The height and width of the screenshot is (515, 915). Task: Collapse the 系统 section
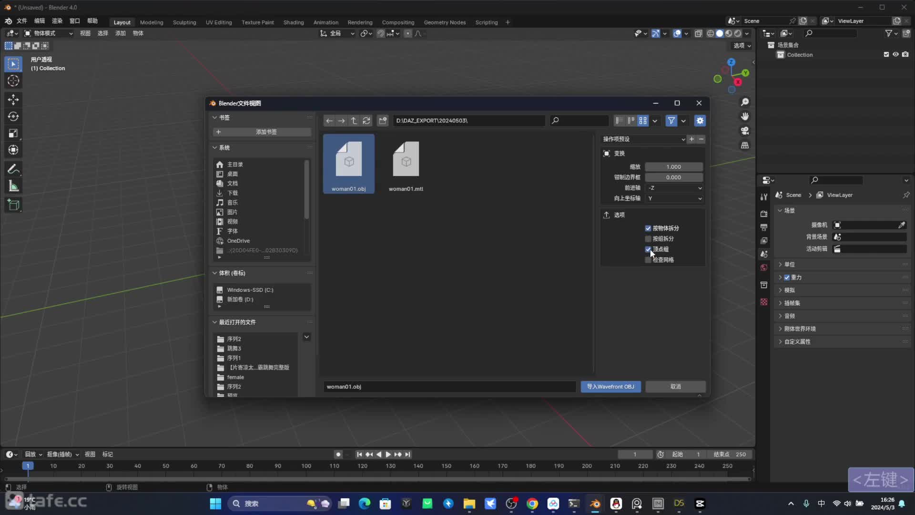pos(214,148)
